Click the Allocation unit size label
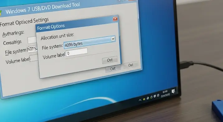 (x=57, y=37)
